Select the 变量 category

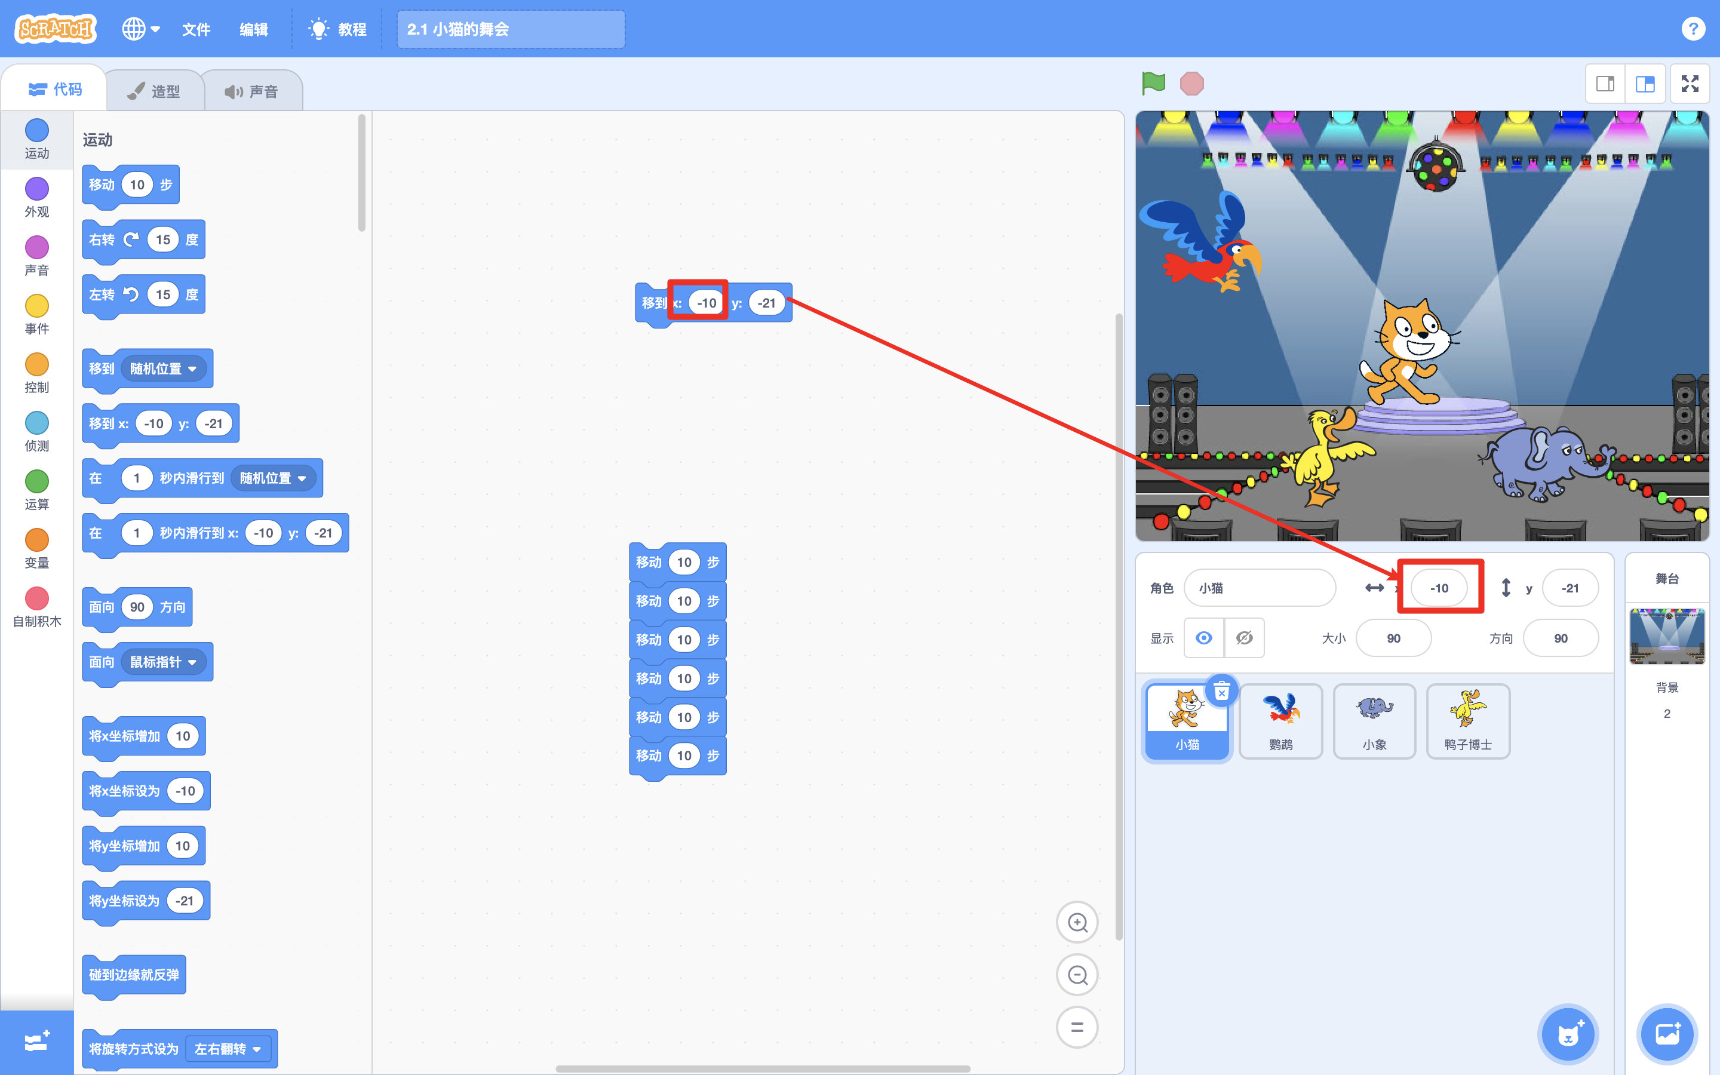coord(37,549)
